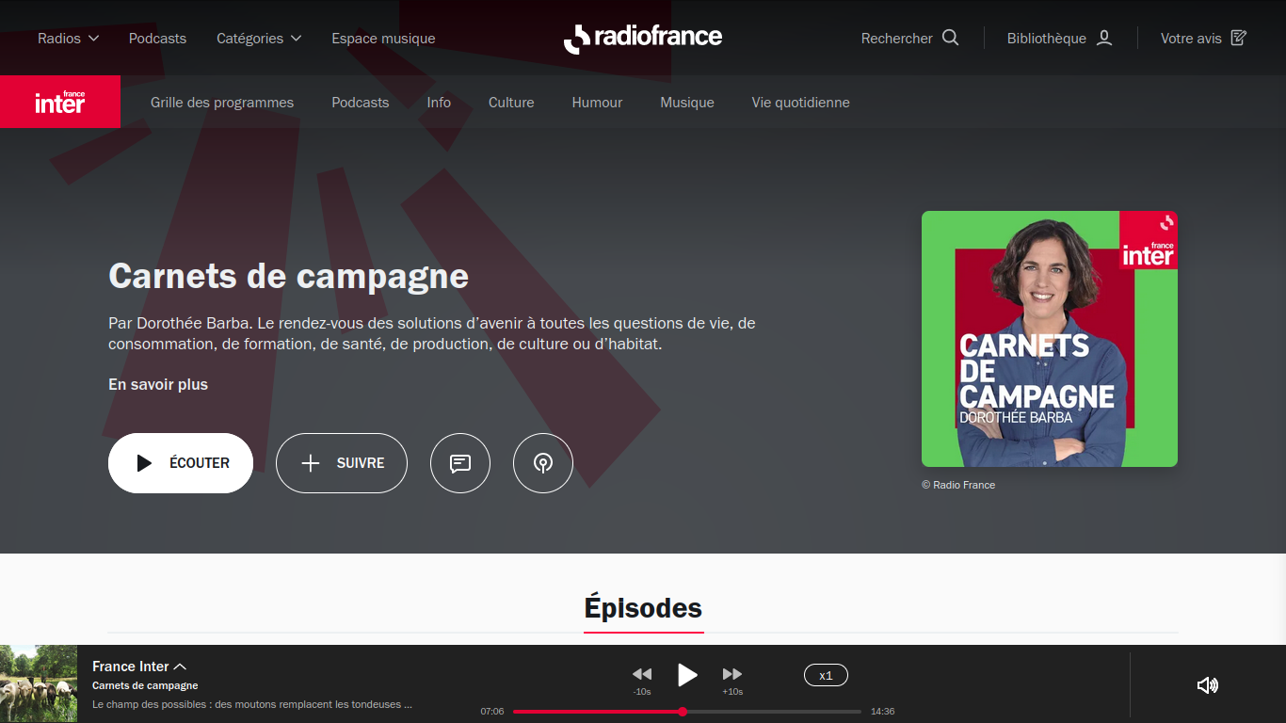Screen dimensions: 1286x723
Task: Click Votre avis feedback link
Action: pyautogui.click(x=1203, y=39)
